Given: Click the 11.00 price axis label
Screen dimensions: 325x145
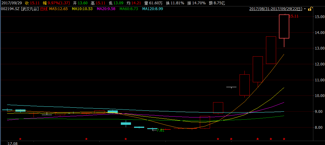Looking at the screenshot, I should pos(319,80).
